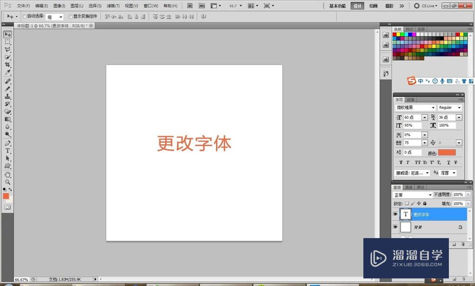The width and height of the screenshot is (475, 286).
Task: Open the 正常 layer blend mode dropdown
Action: (430, 194)
